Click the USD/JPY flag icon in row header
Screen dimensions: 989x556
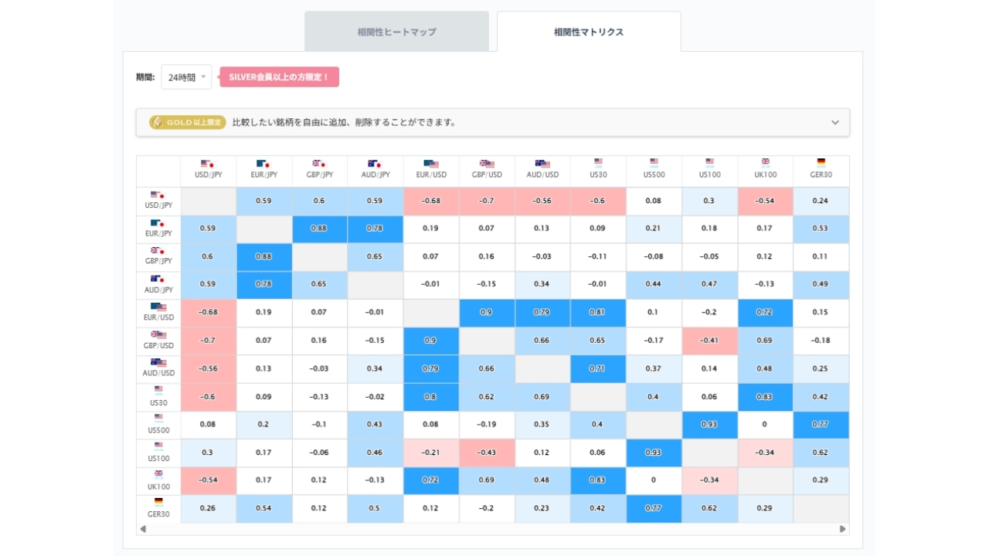157,195
